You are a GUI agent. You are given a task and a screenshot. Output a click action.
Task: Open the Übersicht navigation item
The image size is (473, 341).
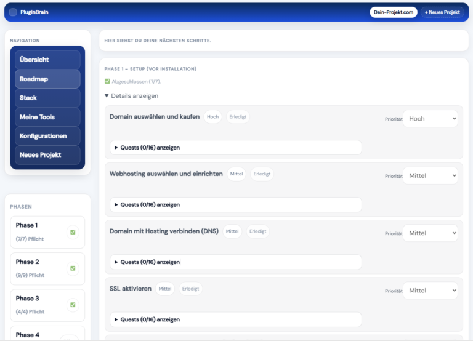click(x=47, y=60)
